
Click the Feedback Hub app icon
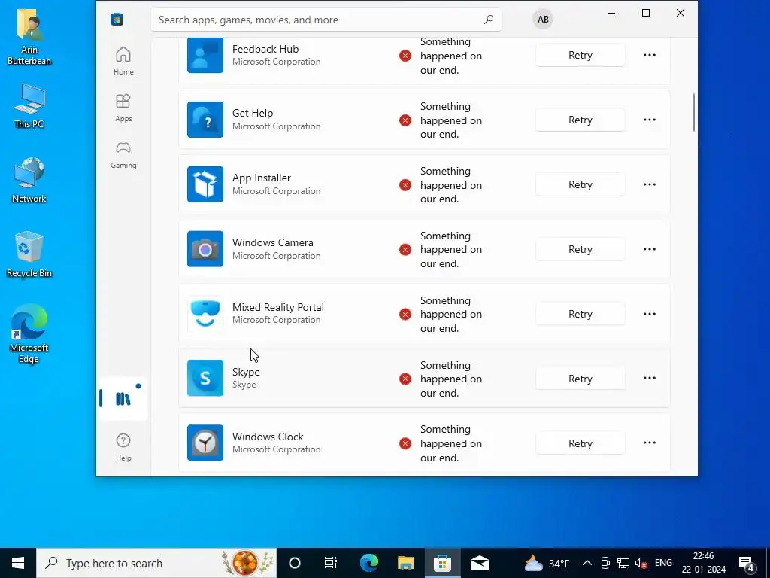pos(205,55)
